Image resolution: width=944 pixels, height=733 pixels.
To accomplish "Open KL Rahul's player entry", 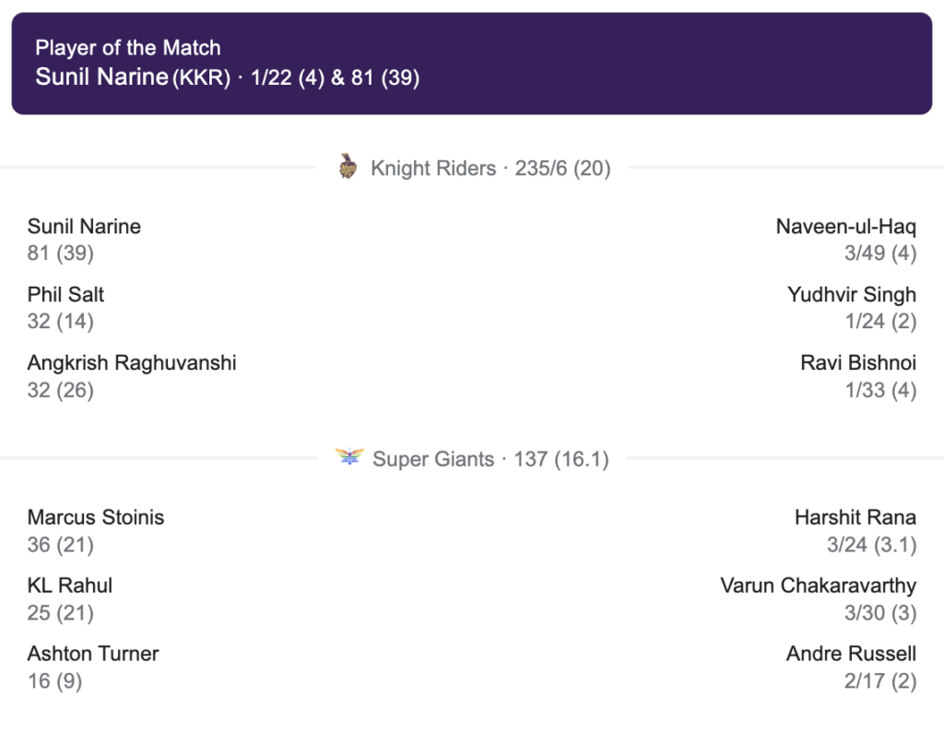I will [x=70, y=585].
